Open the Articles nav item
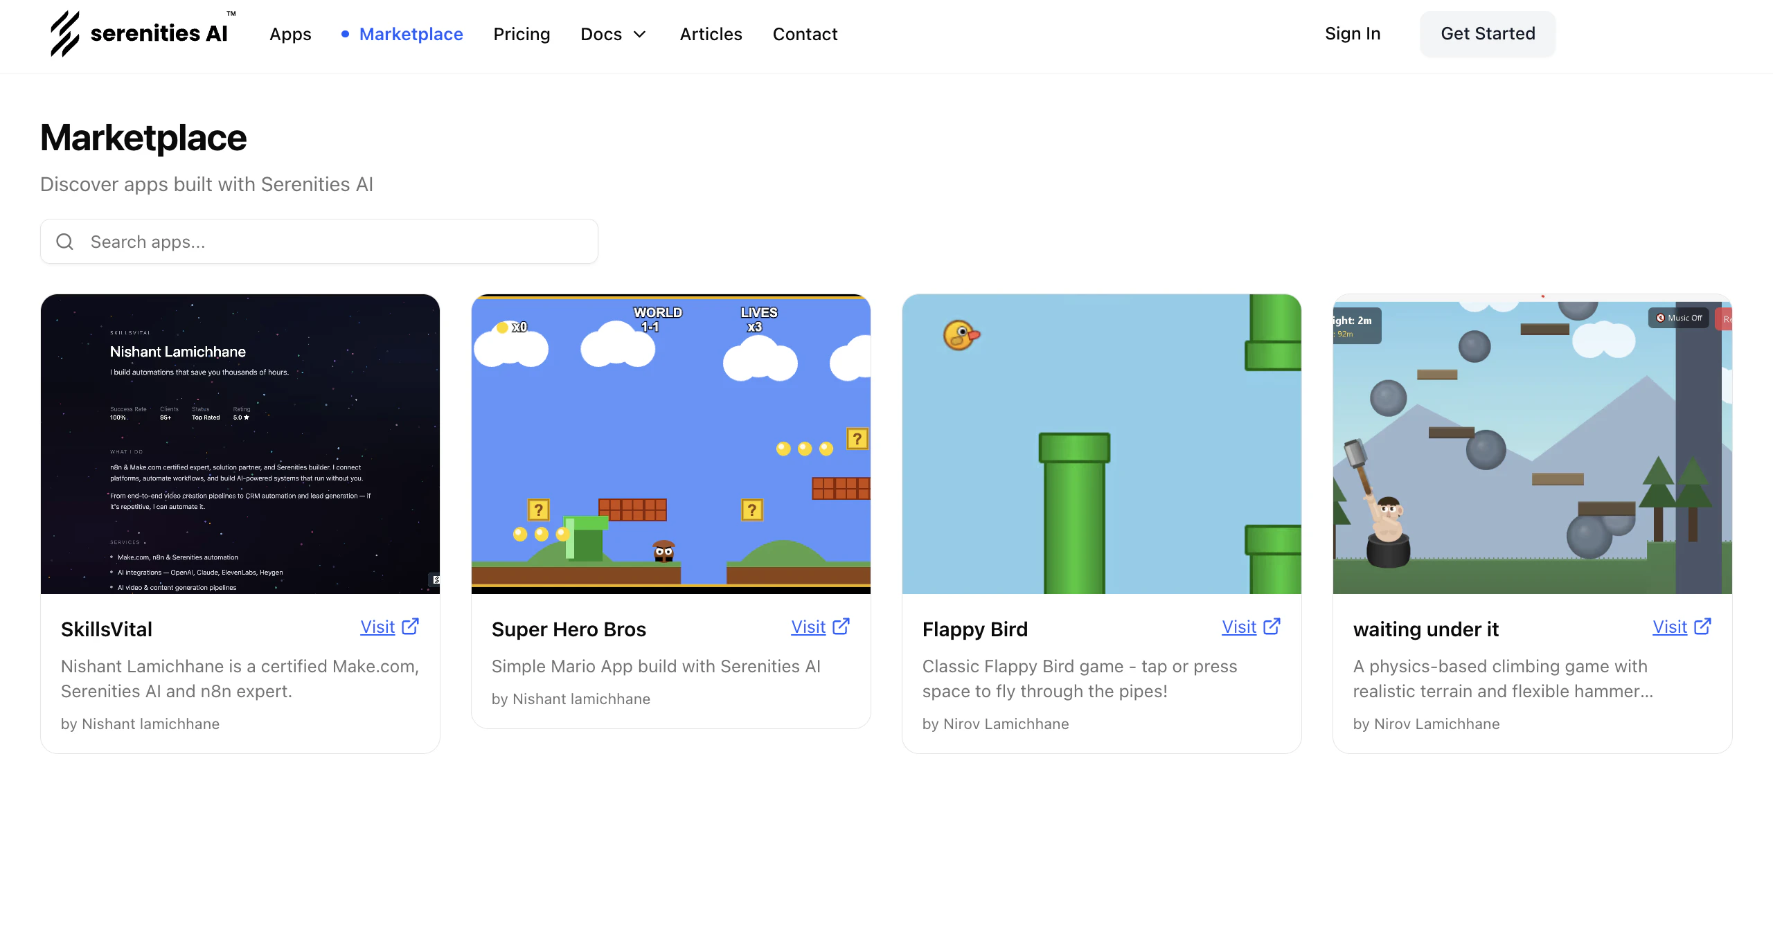 [x=711, y=34]
